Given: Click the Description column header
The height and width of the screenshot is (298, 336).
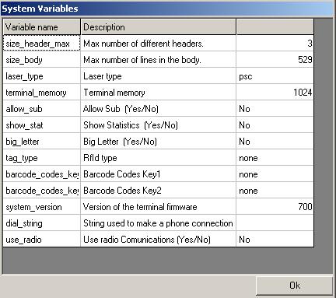Looking at the screenshot, I should pyautogui.click(x=159, y=27).
